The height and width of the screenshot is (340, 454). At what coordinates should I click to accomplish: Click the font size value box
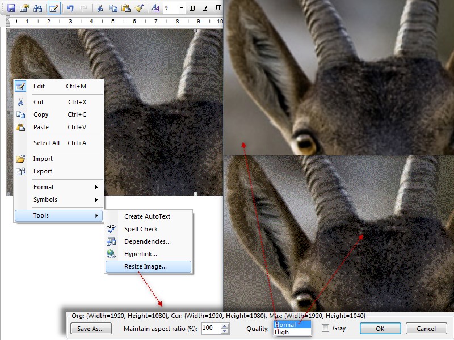(x=171, y=8)
